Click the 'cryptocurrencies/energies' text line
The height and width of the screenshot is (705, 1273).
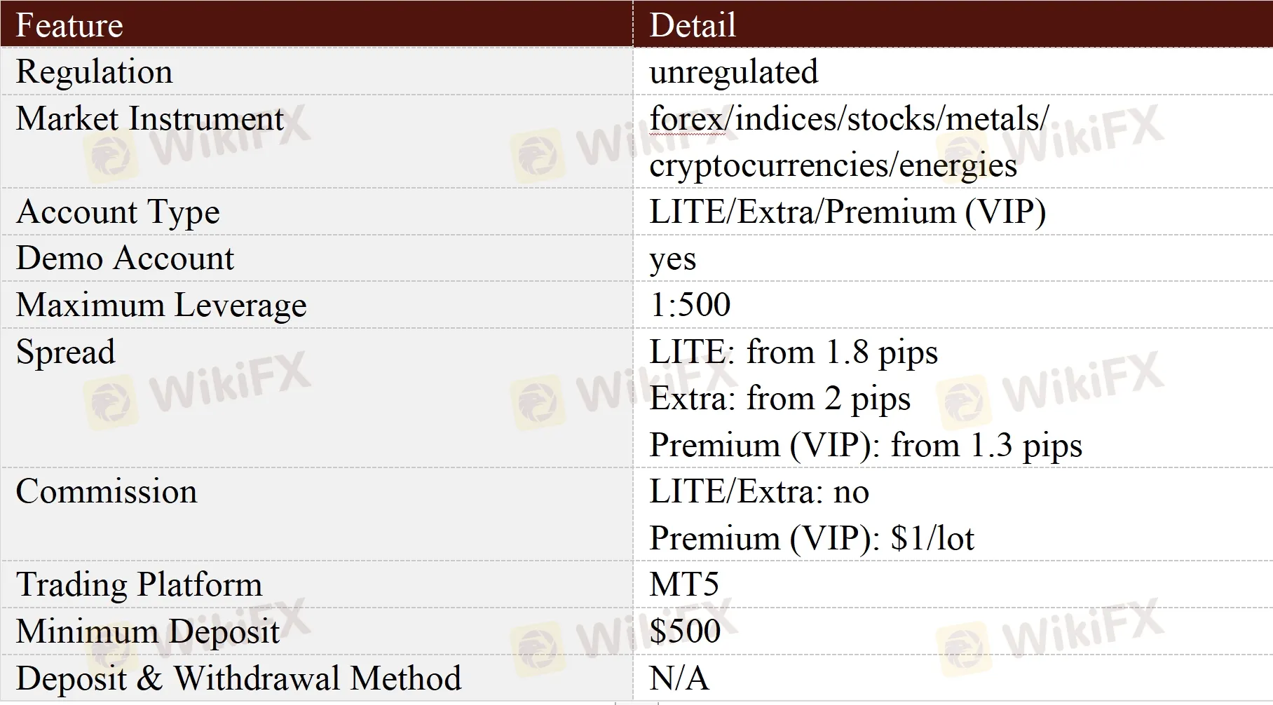coord(833,165)
